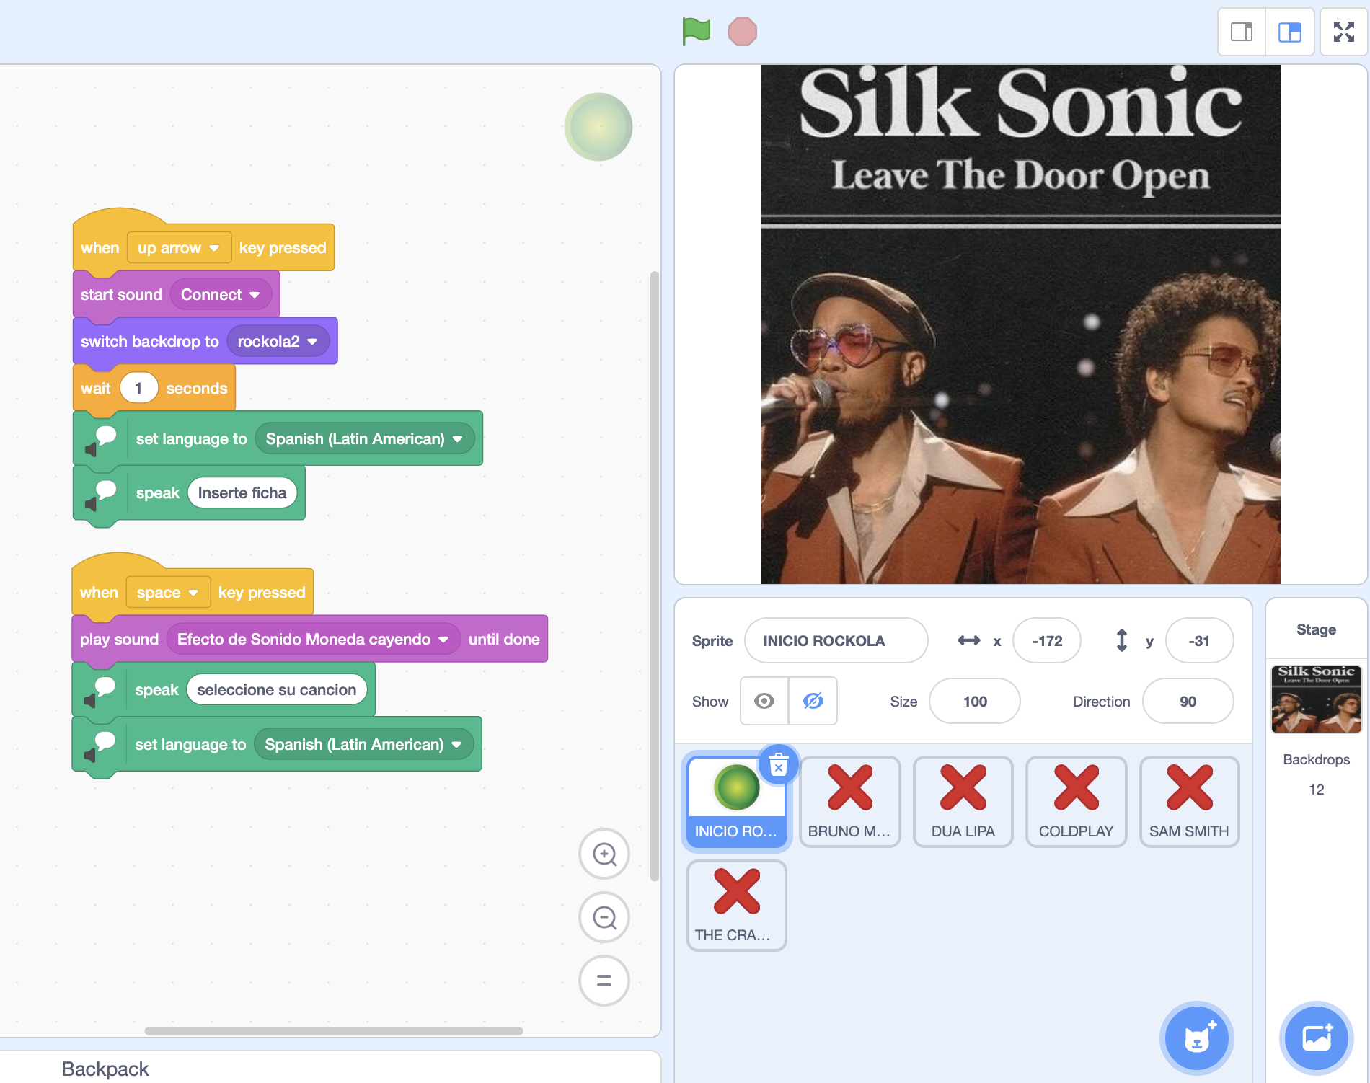This screenshot has height=1083, width=1370.
Task: Open the space key dropdown
Action: pyautogui.click(x=168, y=593)
